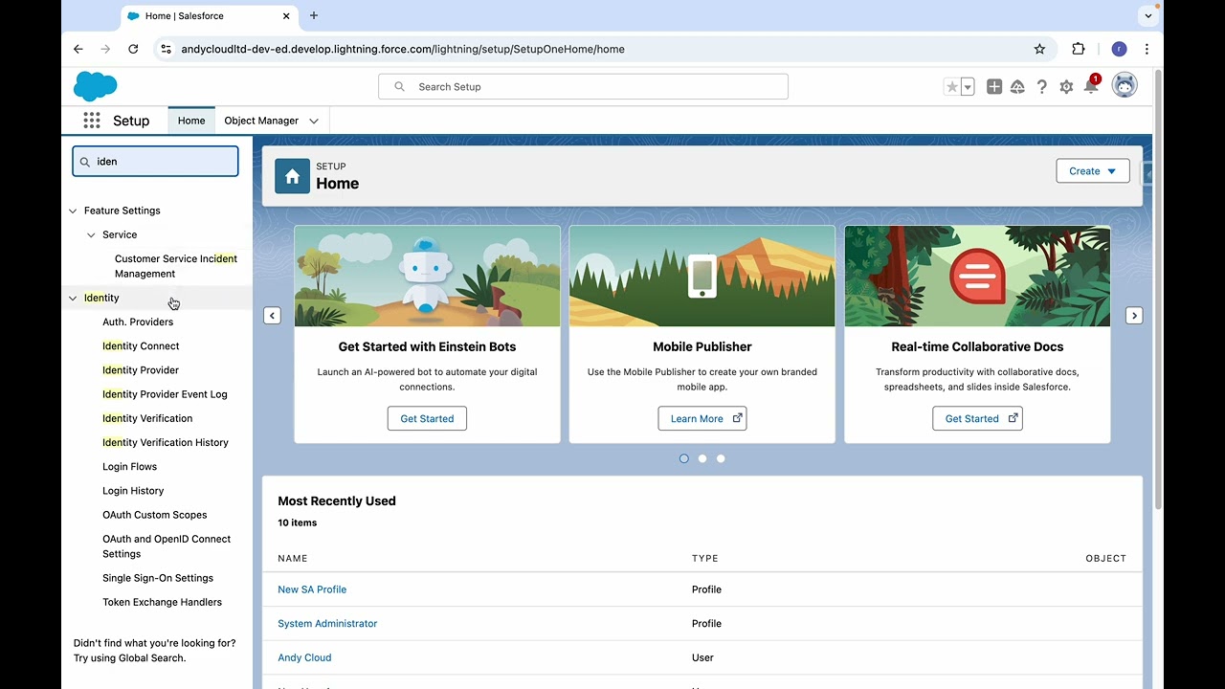Add this page to favorites star
The width and height of the screenshot is (1225, 689).
(x=951, y=87)
